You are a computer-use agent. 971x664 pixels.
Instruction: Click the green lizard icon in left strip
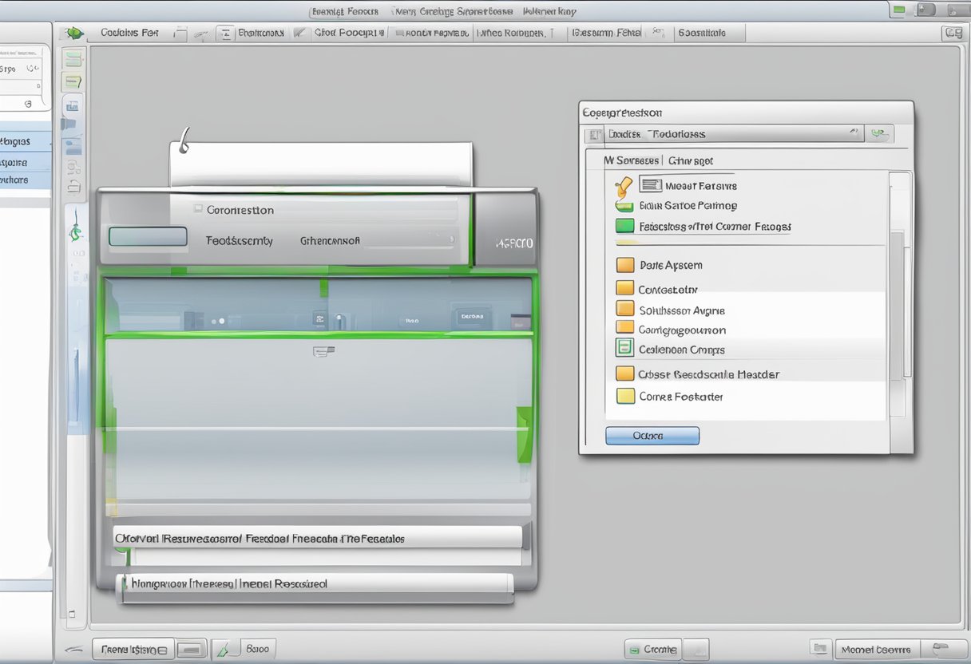point(74,233)
